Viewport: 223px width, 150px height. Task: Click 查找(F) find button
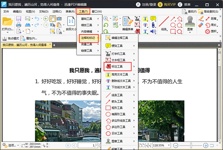189,11
